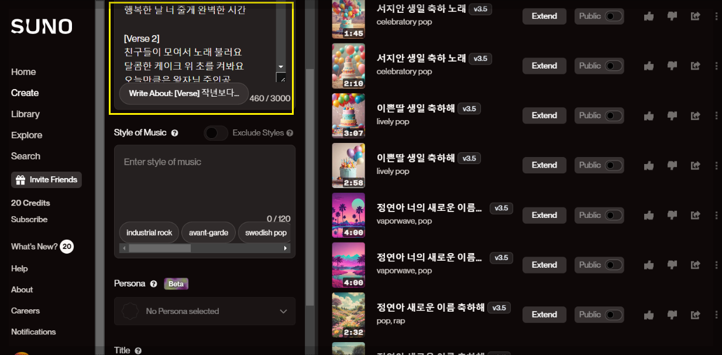Dislike the 이쁜딸 생일 축하해 song
Screen dimensions: 722x355
tap(672, 115)
